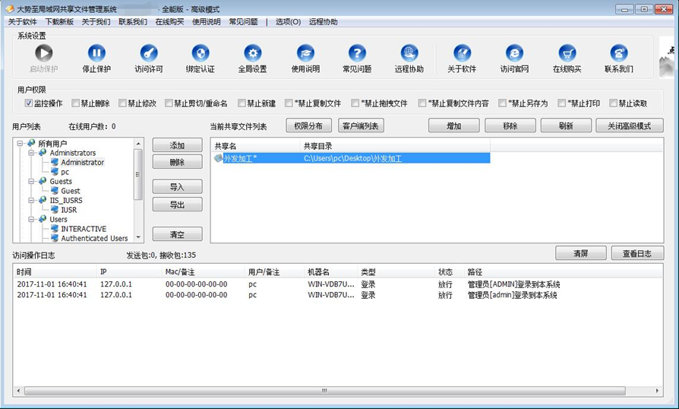
Task: Select Authenticated Users entry
Action: pyautogui.click(x=94, y=238)
